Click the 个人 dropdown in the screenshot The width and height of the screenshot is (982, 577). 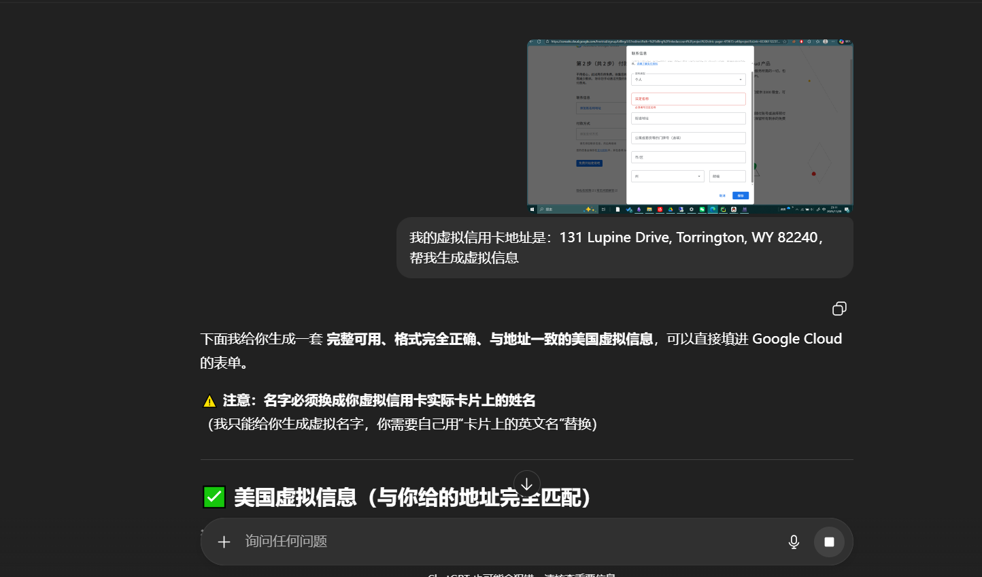(x=688, y=80)
